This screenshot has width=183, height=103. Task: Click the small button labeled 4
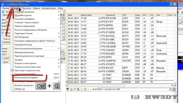coord(64,39)
